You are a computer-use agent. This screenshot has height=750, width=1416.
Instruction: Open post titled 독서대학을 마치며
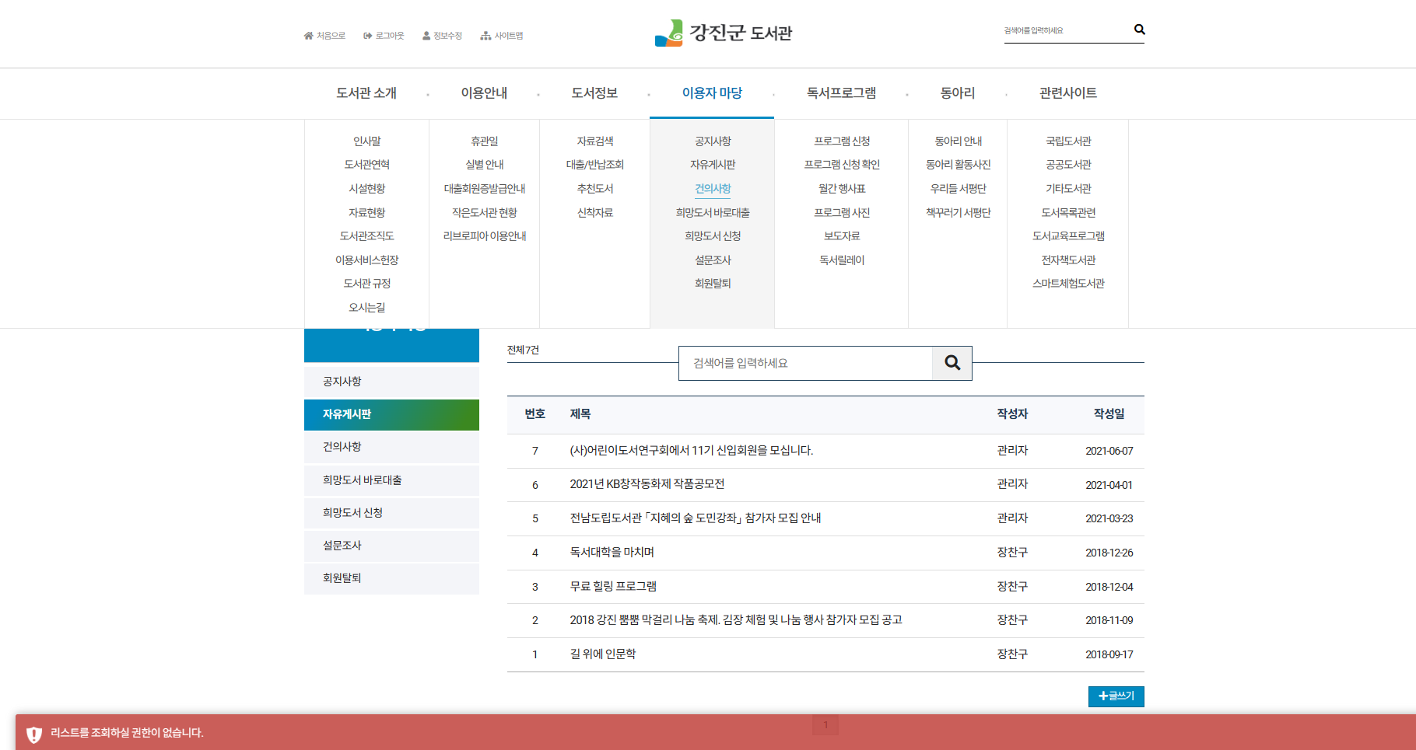(612, 553)
